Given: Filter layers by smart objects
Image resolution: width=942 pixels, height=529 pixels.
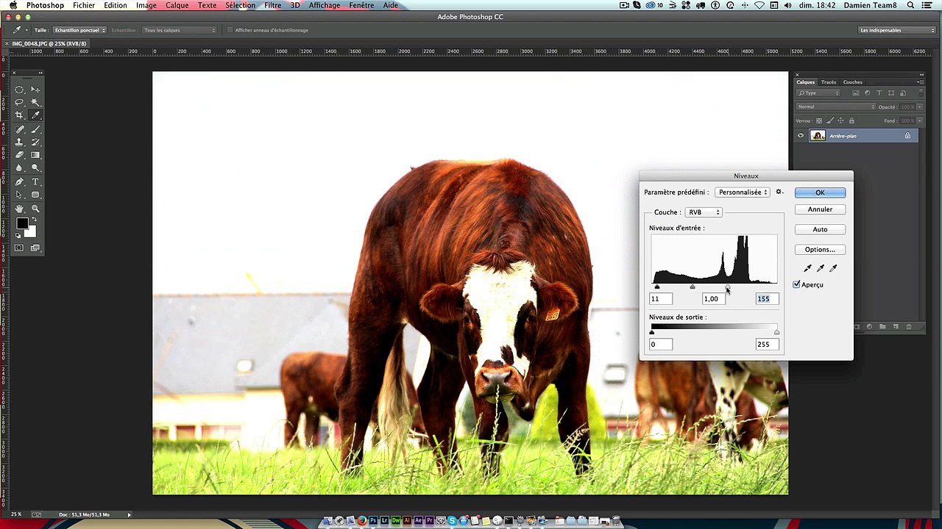Looking at the screenshot, I should coord(903,93).
